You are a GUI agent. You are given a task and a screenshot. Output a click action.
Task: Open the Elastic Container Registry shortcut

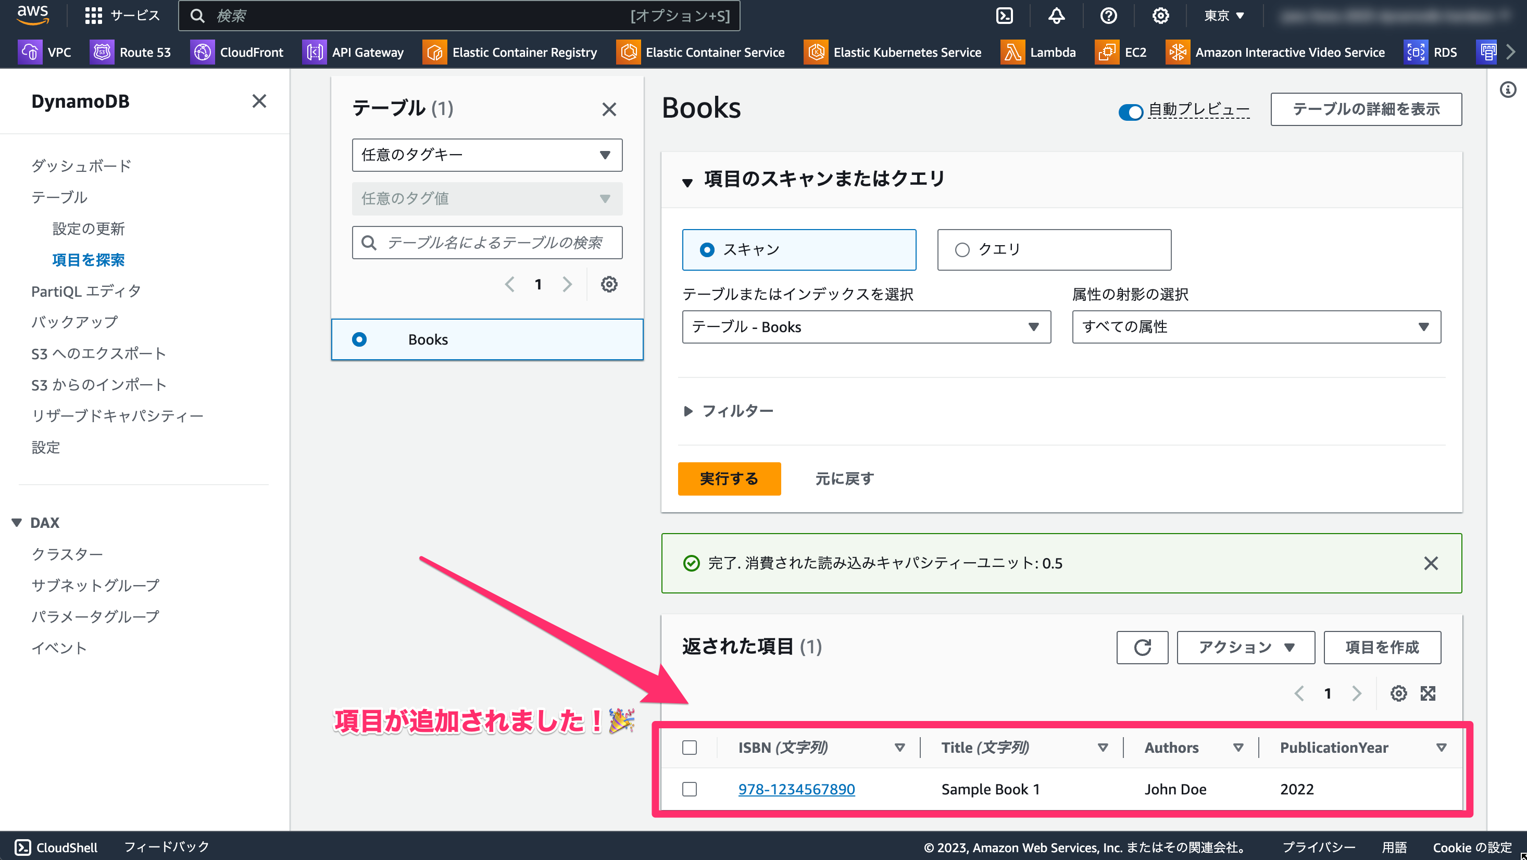[x=510, y=52]
